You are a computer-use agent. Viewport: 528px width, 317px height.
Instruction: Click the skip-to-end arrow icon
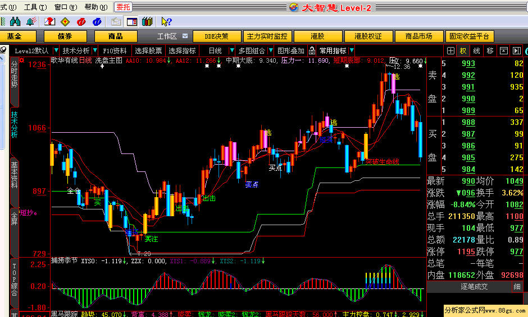517,51
